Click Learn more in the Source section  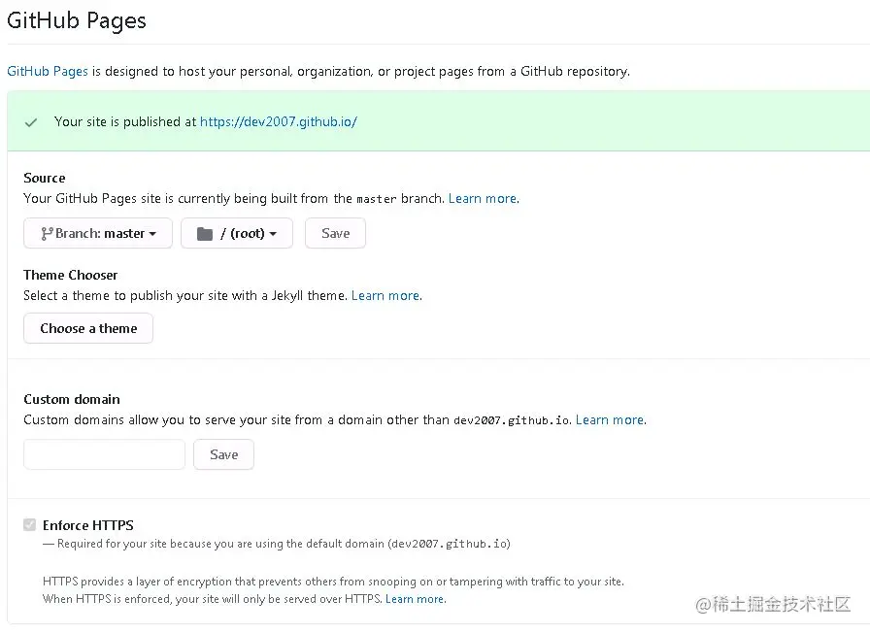click(482, 198)
